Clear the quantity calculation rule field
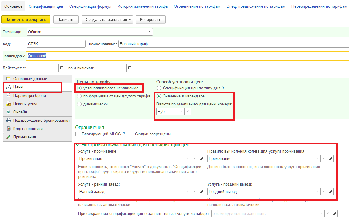This screenshot has height=222, width=349. (324, 158)
